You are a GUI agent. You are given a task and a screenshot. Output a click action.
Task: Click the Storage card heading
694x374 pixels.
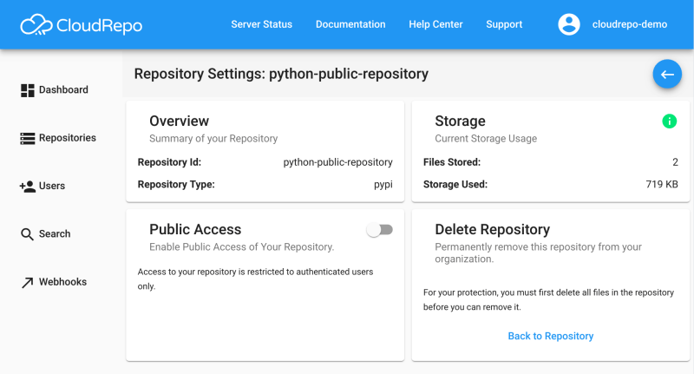coord(460,121)
